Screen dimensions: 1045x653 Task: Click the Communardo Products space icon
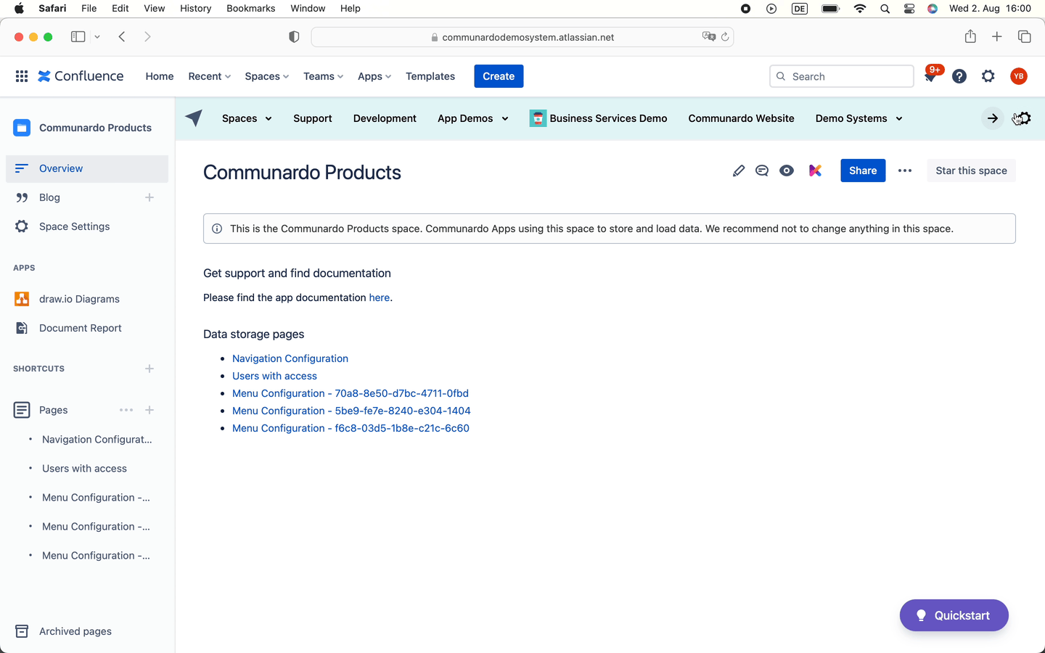click(22, 128)
